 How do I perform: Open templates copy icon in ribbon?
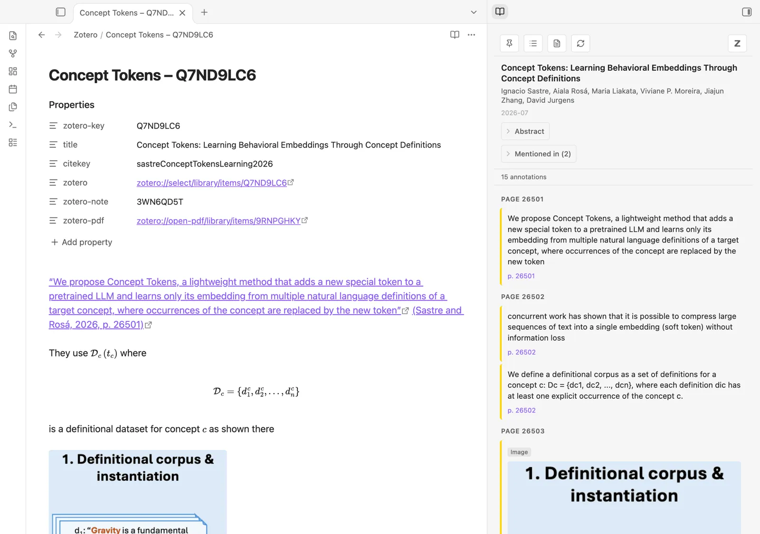click(13, 107)
